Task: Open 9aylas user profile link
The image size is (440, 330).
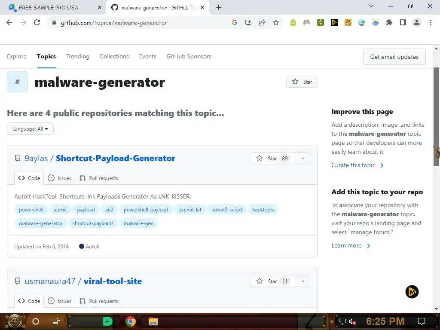Action: pyautogui.click(x=36, y=158)
